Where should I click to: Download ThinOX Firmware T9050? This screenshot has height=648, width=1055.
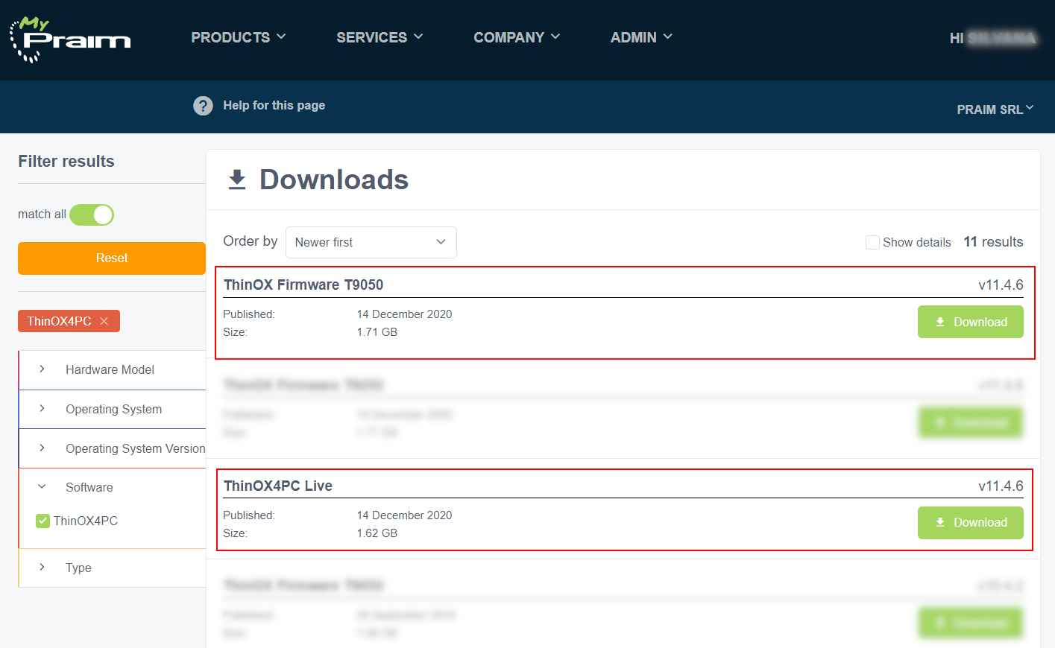tap(970, 322)
